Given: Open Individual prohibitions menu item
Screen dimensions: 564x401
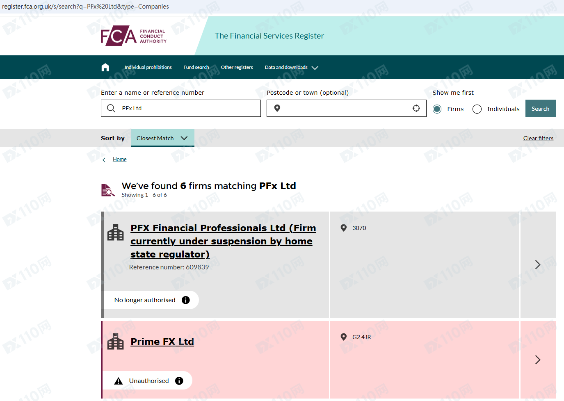Looking at the screenshot, I should 148,67.
